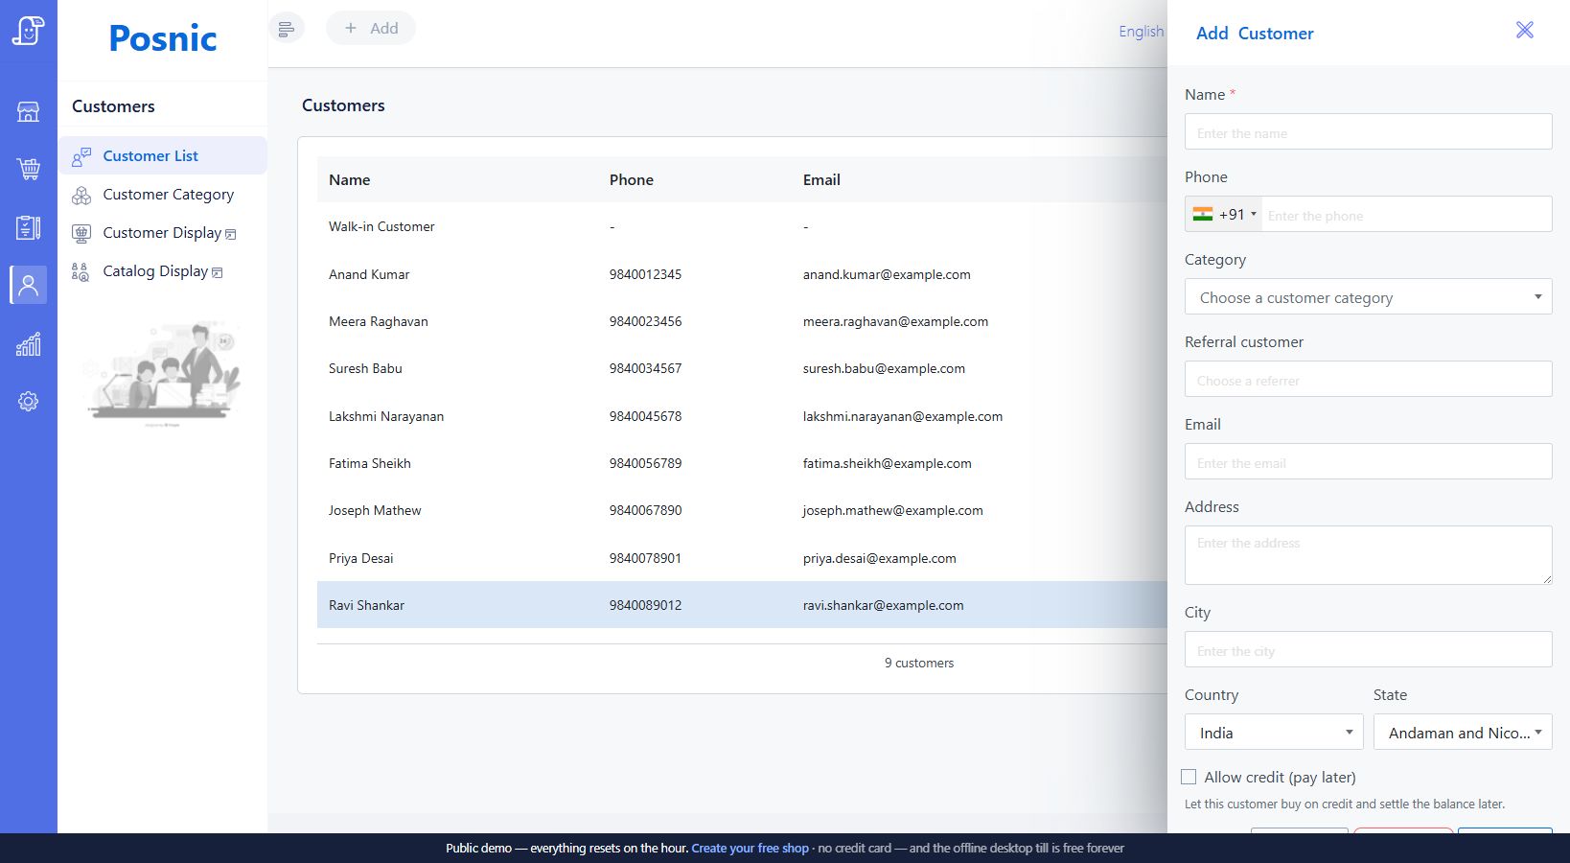This screenshot has height=863, width=1570.
Task: Close the Add Customer panel
Action: point(1524,30)
